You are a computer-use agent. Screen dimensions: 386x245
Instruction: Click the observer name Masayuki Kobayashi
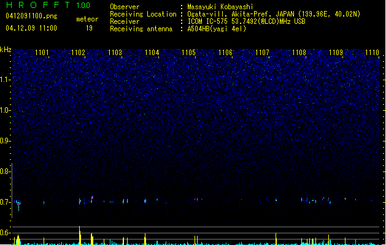[220, 7]
